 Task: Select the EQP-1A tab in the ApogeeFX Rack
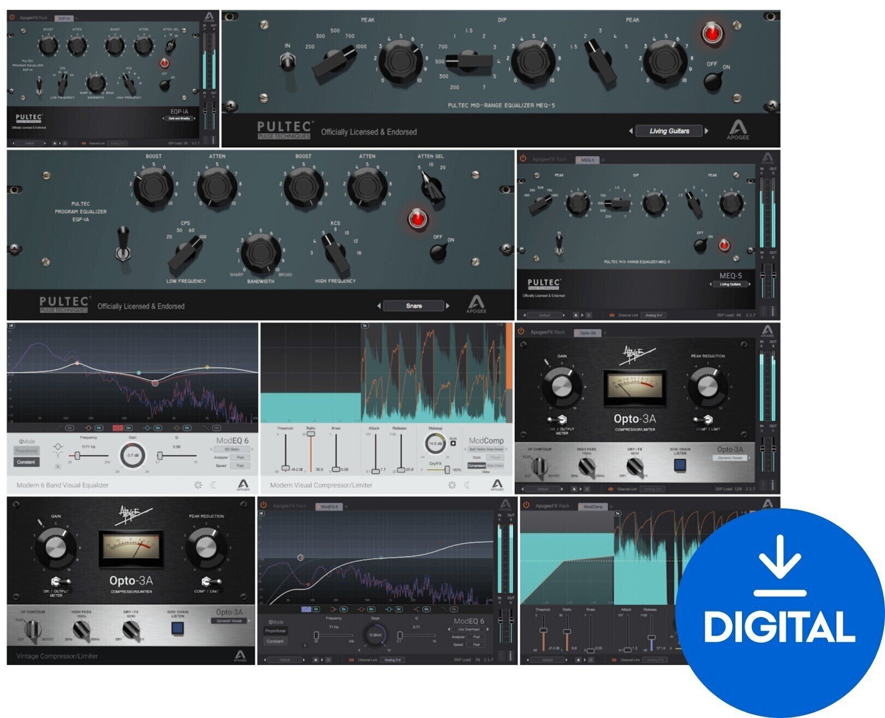coord(64,18)
